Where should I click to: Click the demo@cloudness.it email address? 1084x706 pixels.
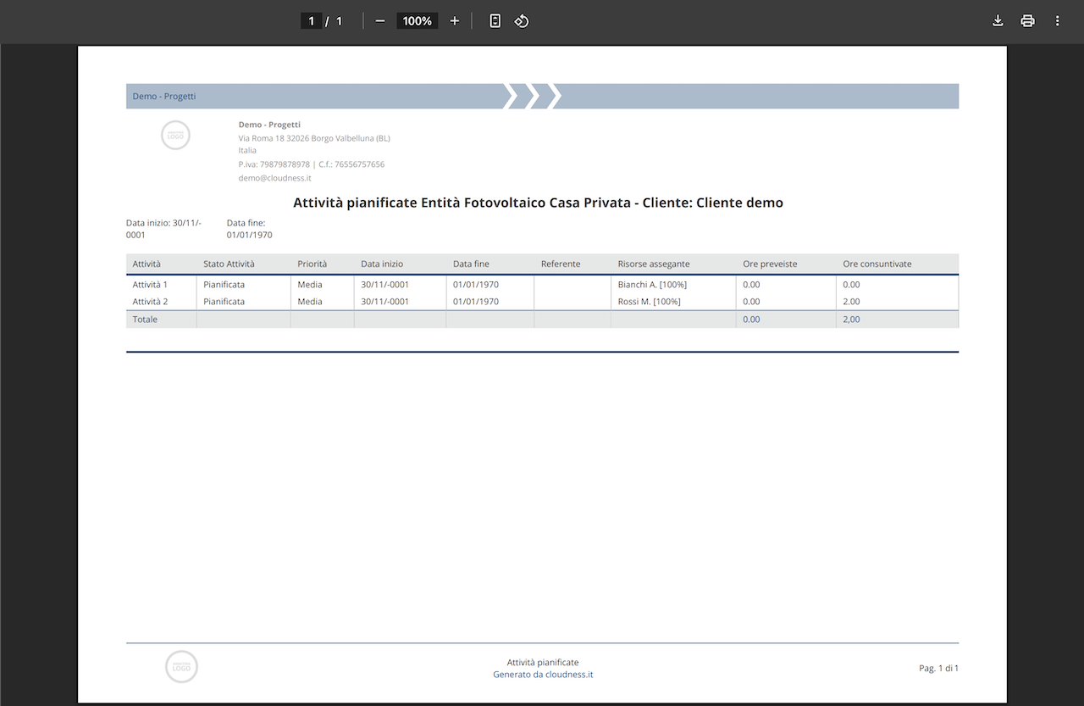click(x=275, y=178)
